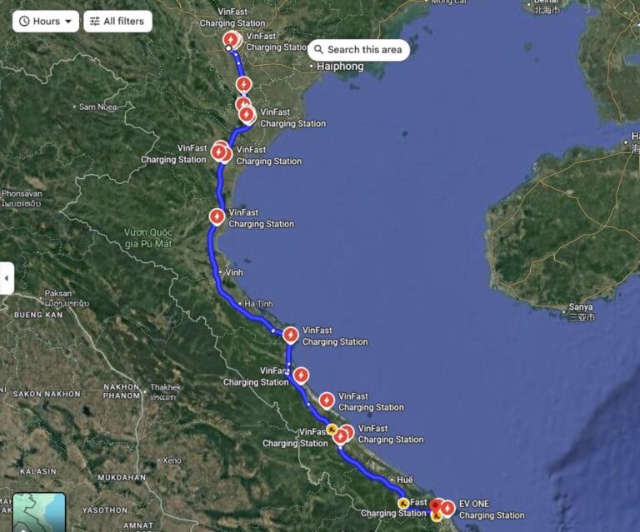The width and height of the screenshot is (640, 532).
Task: Select the yellow pin west of Huế route end
Action: (403, 503)
